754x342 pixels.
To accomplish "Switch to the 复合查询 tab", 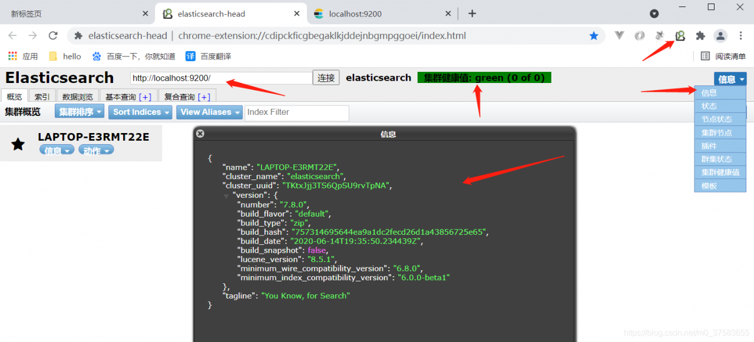I will [179, 97].
